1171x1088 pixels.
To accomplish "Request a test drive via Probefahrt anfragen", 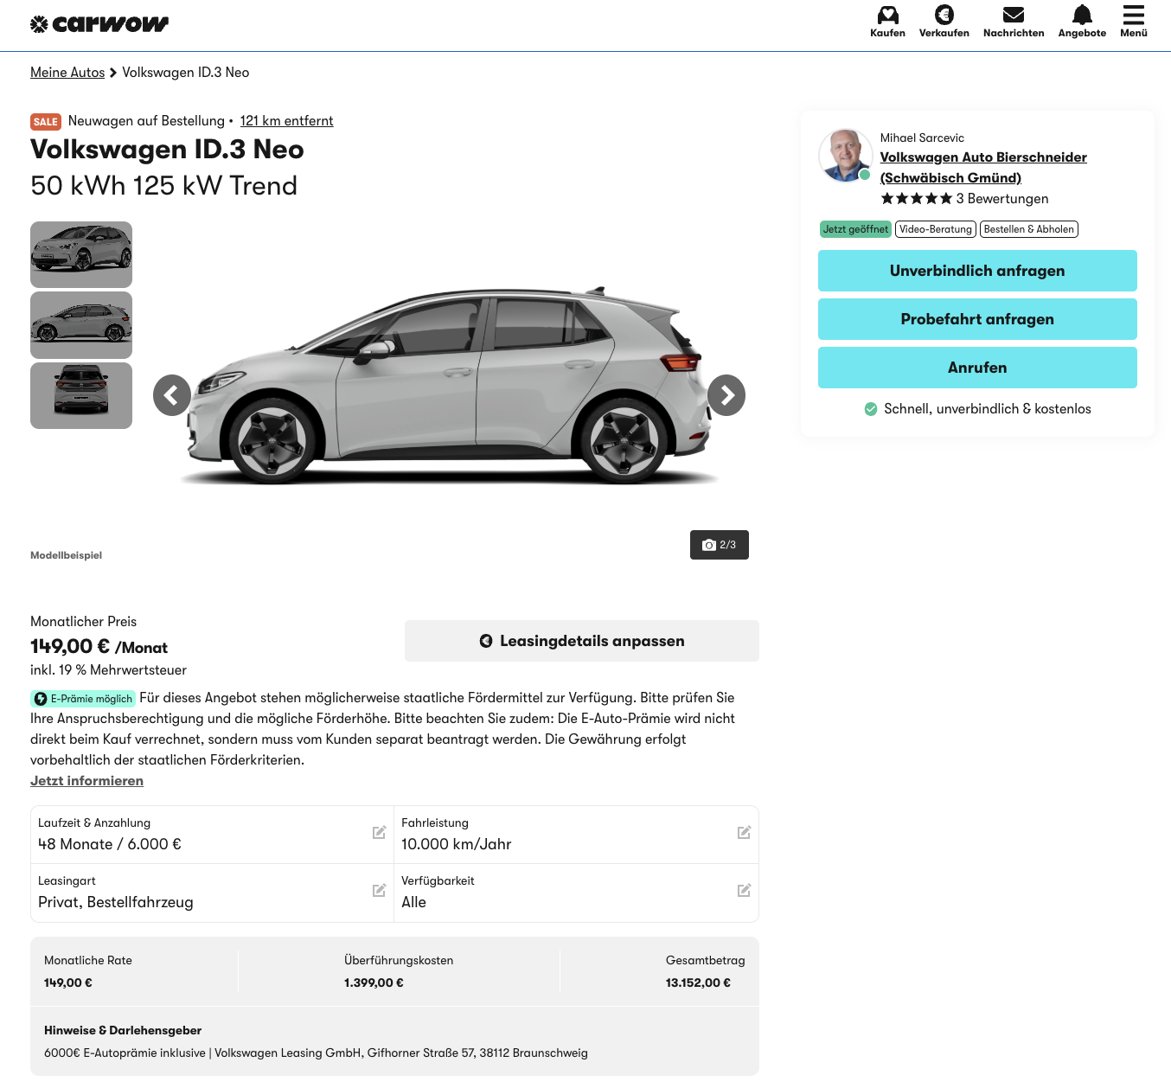I will [x=977, y=319].
